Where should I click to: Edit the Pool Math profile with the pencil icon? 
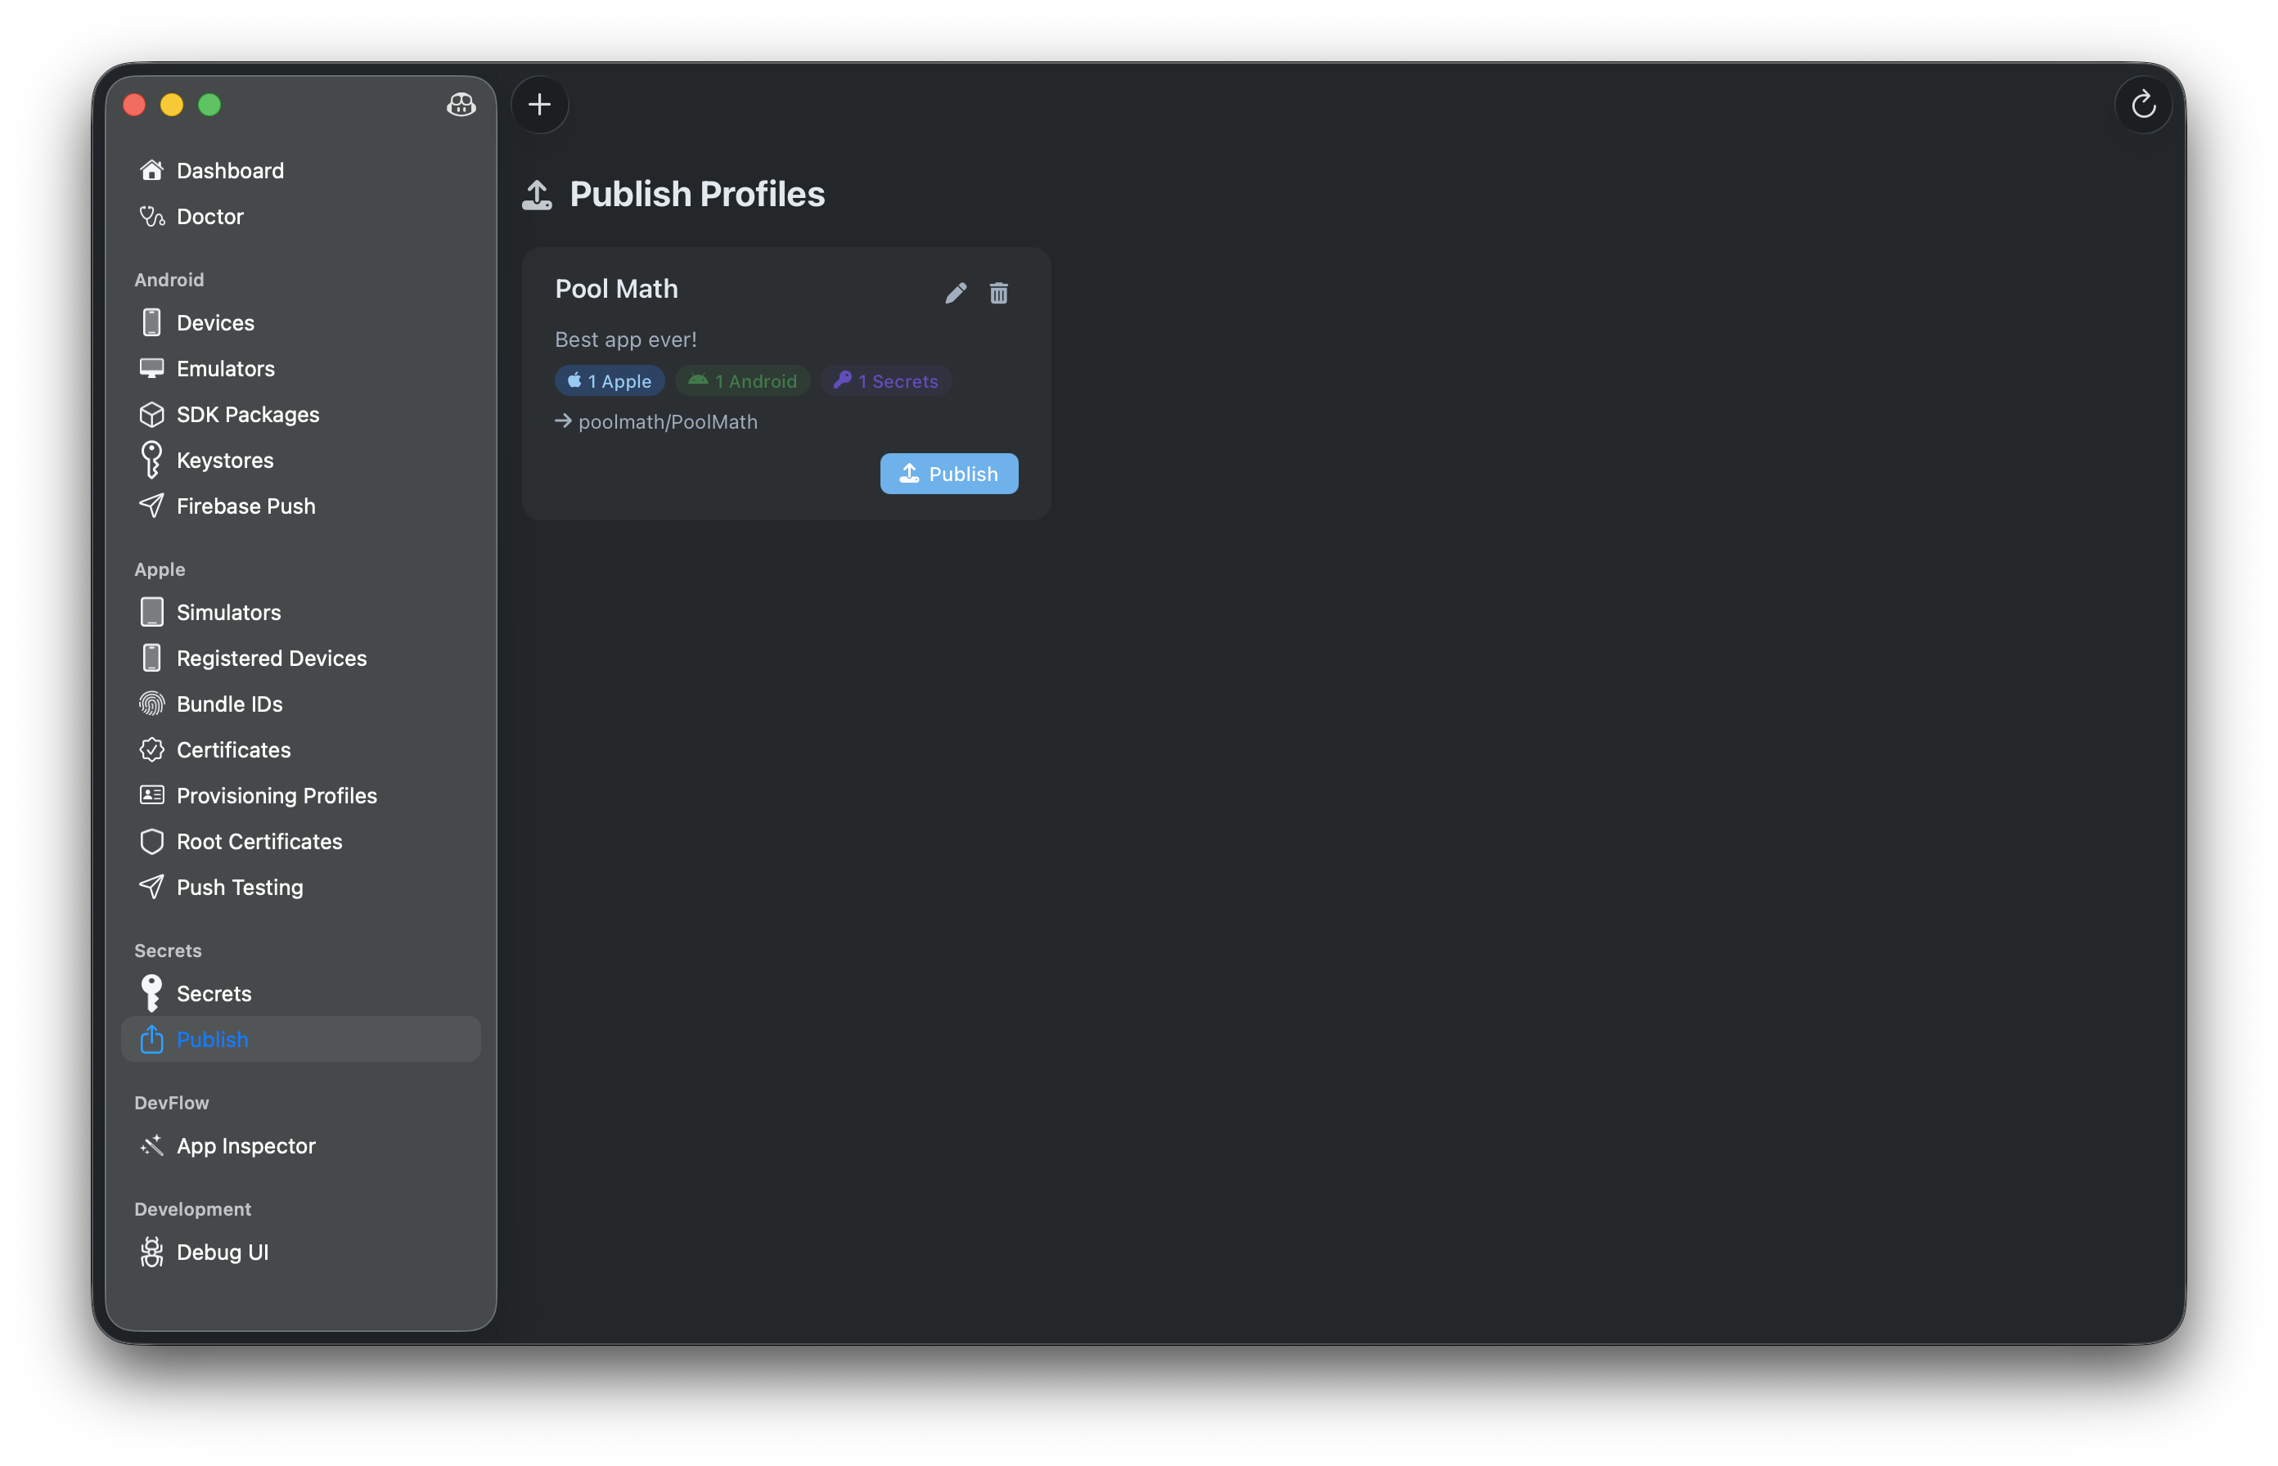point(956,292)
